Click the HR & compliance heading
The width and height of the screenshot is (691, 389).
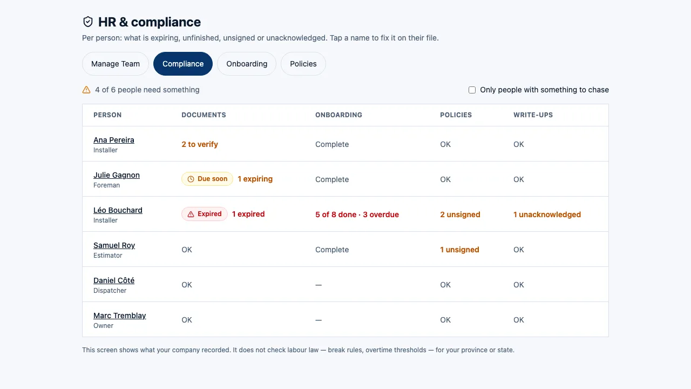click(x=150, y=22)
